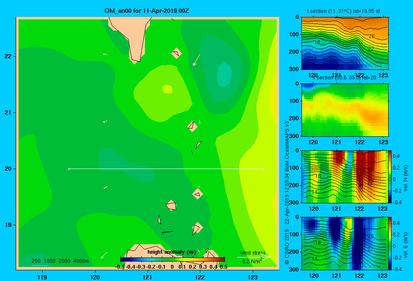The height and width of the screenshot is (281, 413).
Task: Click depth label 300 on temperature section axis
Action: click(294, 69)
